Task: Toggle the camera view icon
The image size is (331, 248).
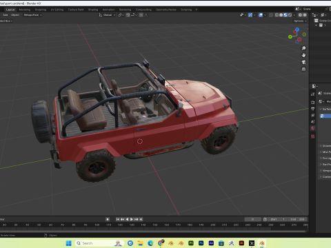Action: tap(303, 62)
